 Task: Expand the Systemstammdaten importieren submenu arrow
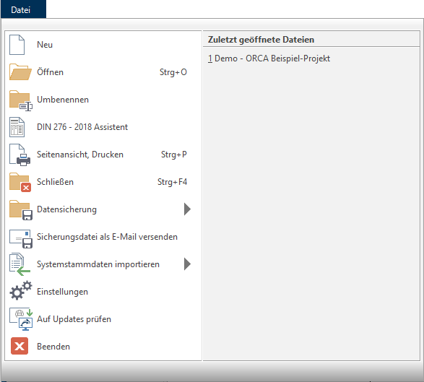[x=187, y=264]
